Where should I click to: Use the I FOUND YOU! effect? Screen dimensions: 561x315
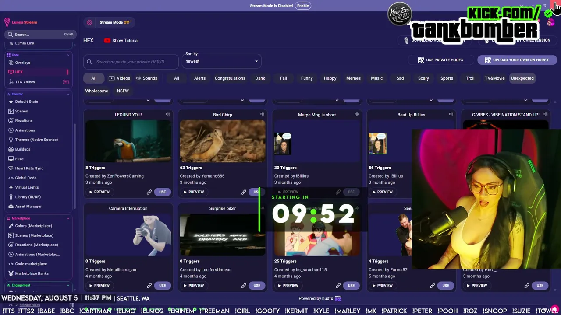pos(163,192)
